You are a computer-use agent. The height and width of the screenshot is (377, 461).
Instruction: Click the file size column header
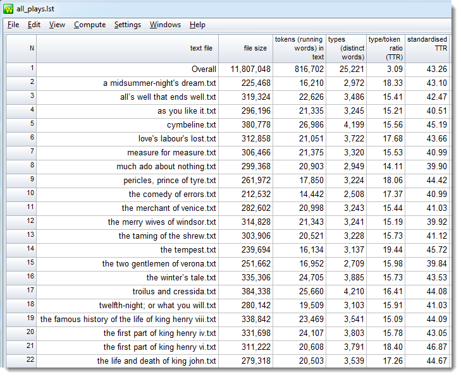coord(255,48)
